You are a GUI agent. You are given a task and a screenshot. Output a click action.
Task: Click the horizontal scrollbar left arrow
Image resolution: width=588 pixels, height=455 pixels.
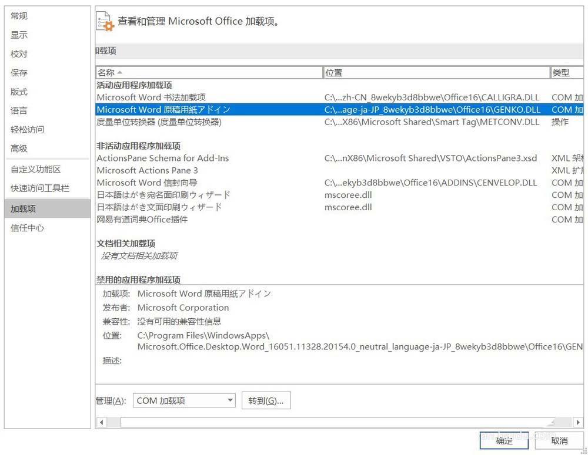101,423
